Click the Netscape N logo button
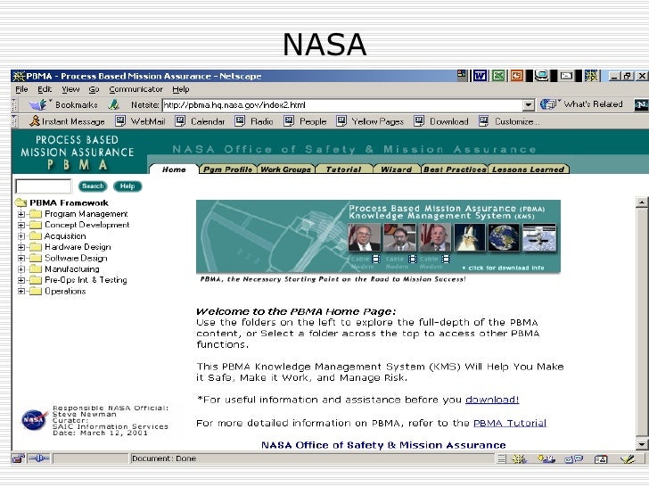The image size is (649, 487). pos(641,104)
